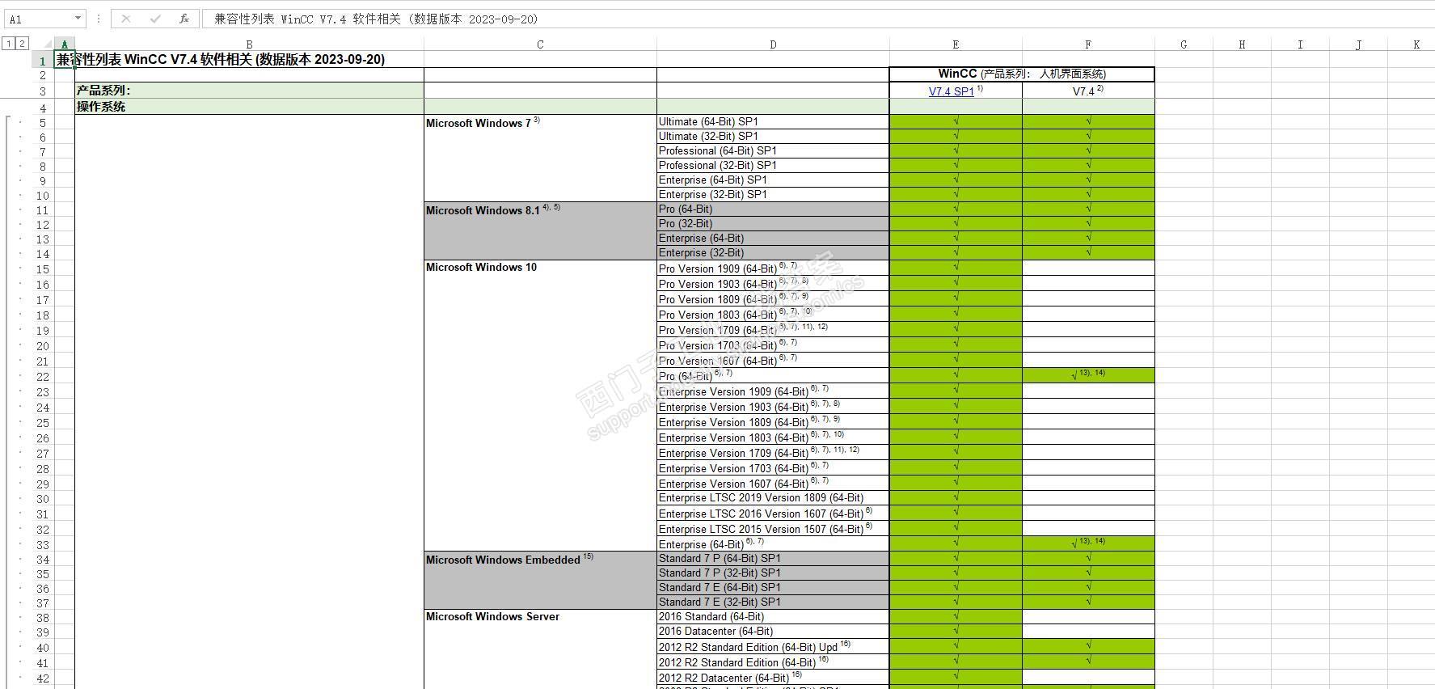Screen dimensions: 1435x689
Task: Select the "操作系统" cell
Action: pyautogui.click(x=249, y=107)
